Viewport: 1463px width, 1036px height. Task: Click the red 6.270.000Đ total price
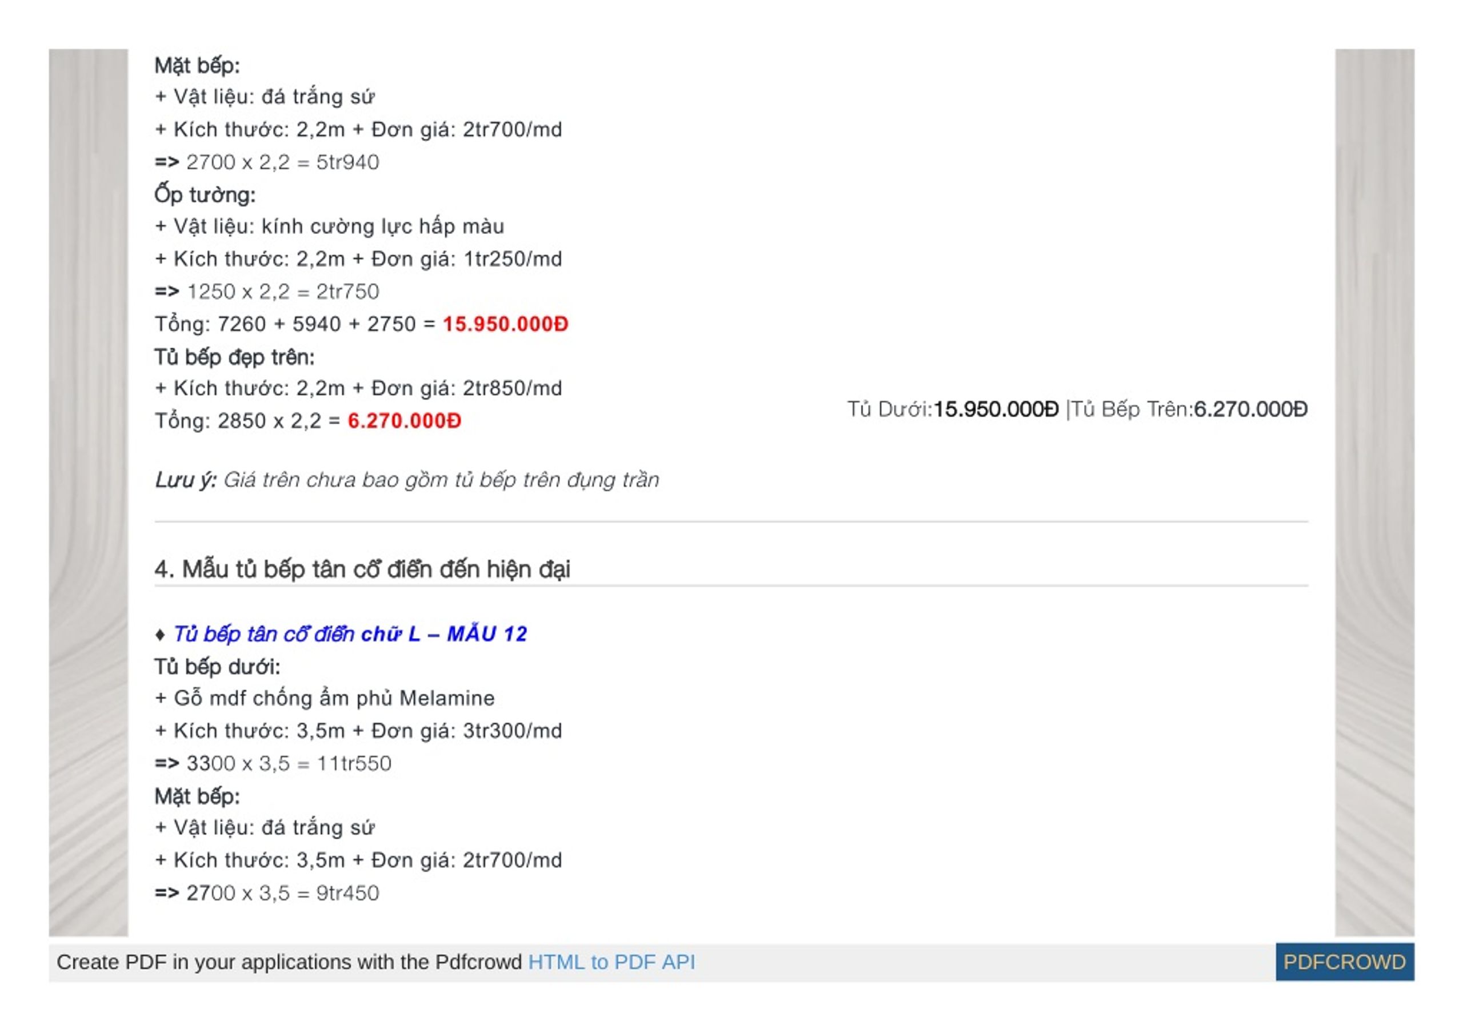tap(404, 421)
